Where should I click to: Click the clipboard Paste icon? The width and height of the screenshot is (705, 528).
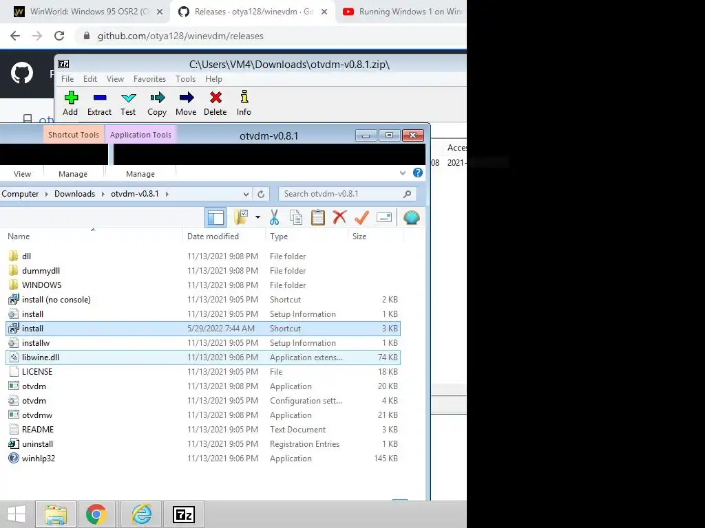(318, 217)
